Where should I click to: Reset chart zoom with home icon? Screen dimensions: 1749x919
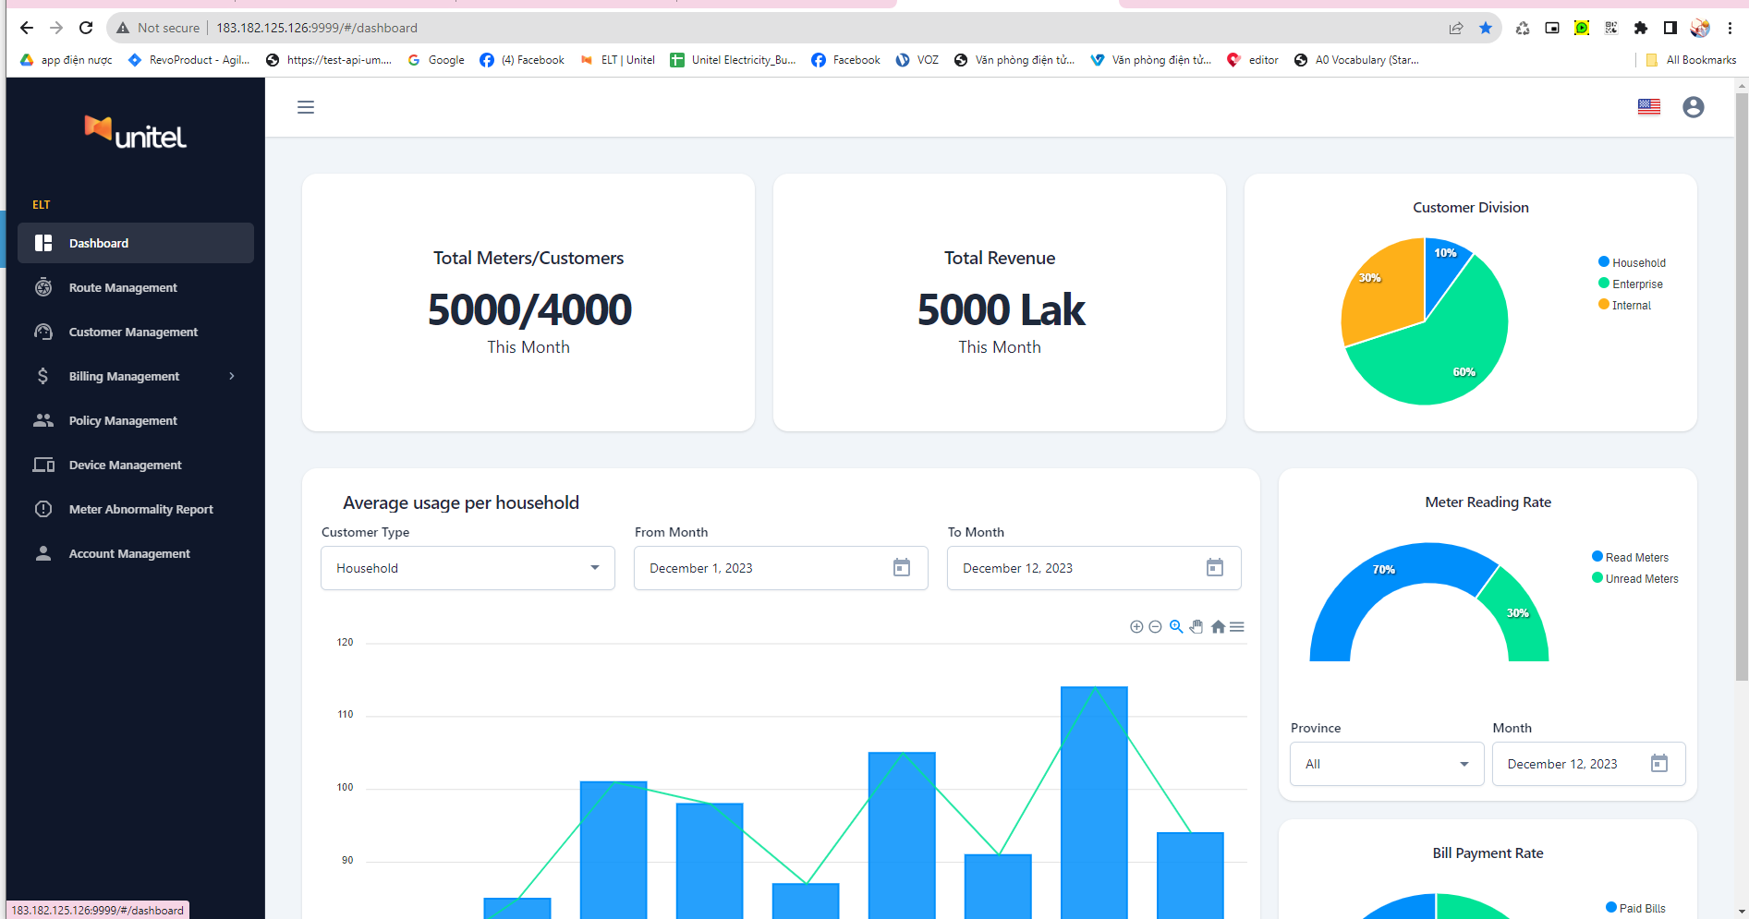pyautogui.click(x=1218, y=627)
